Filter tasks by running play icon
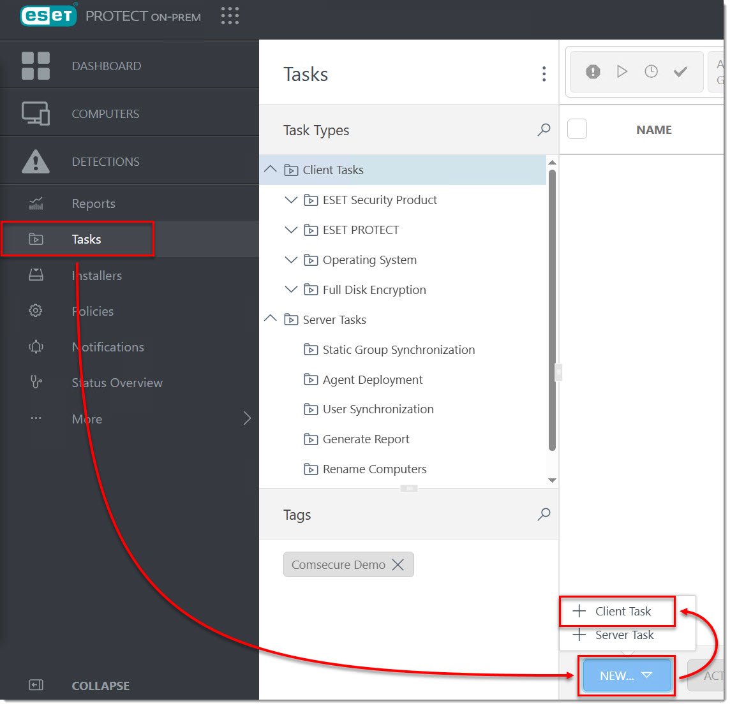The image size is (730, 706). tap(622, 71)
